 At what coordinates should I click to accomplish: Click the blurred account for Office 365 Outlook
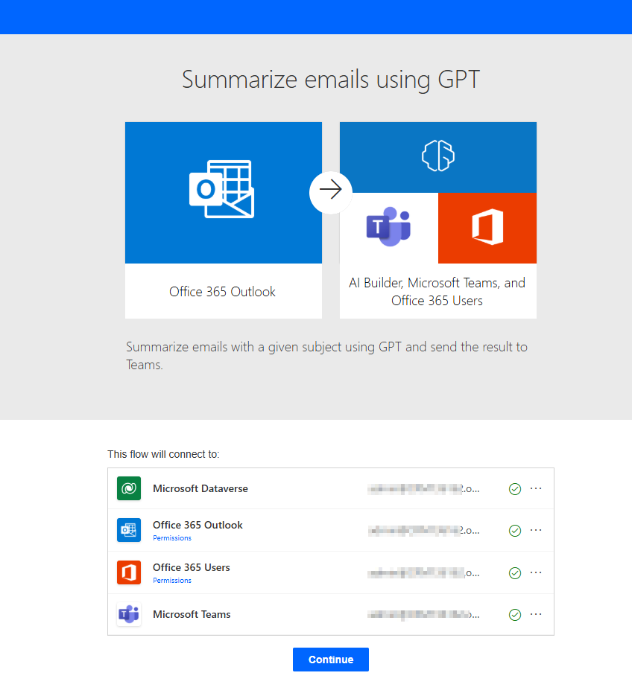point(423,531)
